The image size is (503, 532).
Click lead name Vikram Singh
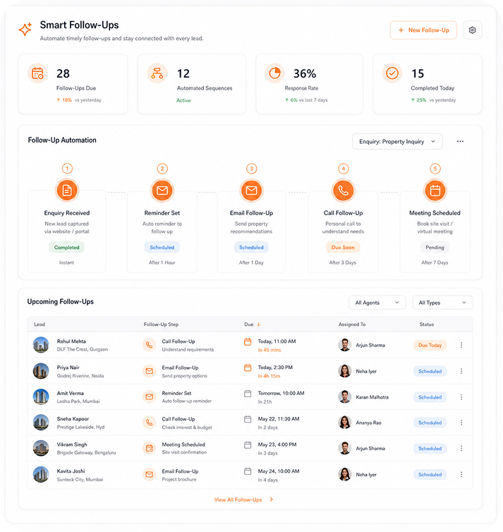click(x=72, y=445)
